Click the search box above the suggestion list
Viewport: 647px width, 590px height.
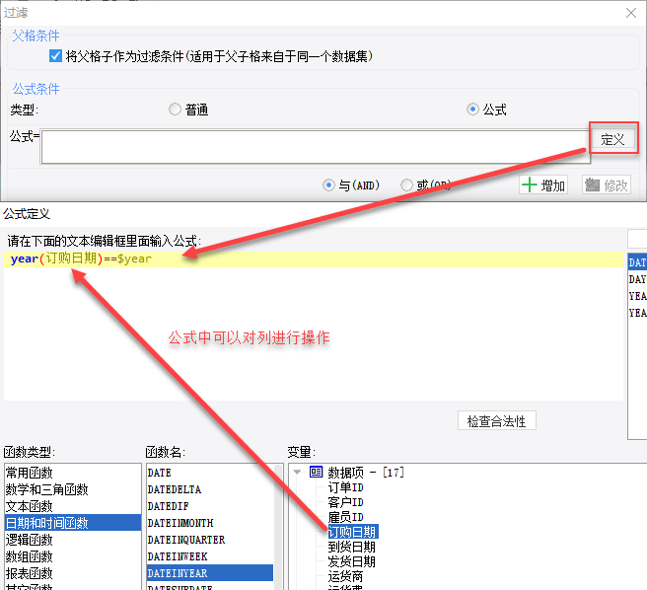(637, 239)
